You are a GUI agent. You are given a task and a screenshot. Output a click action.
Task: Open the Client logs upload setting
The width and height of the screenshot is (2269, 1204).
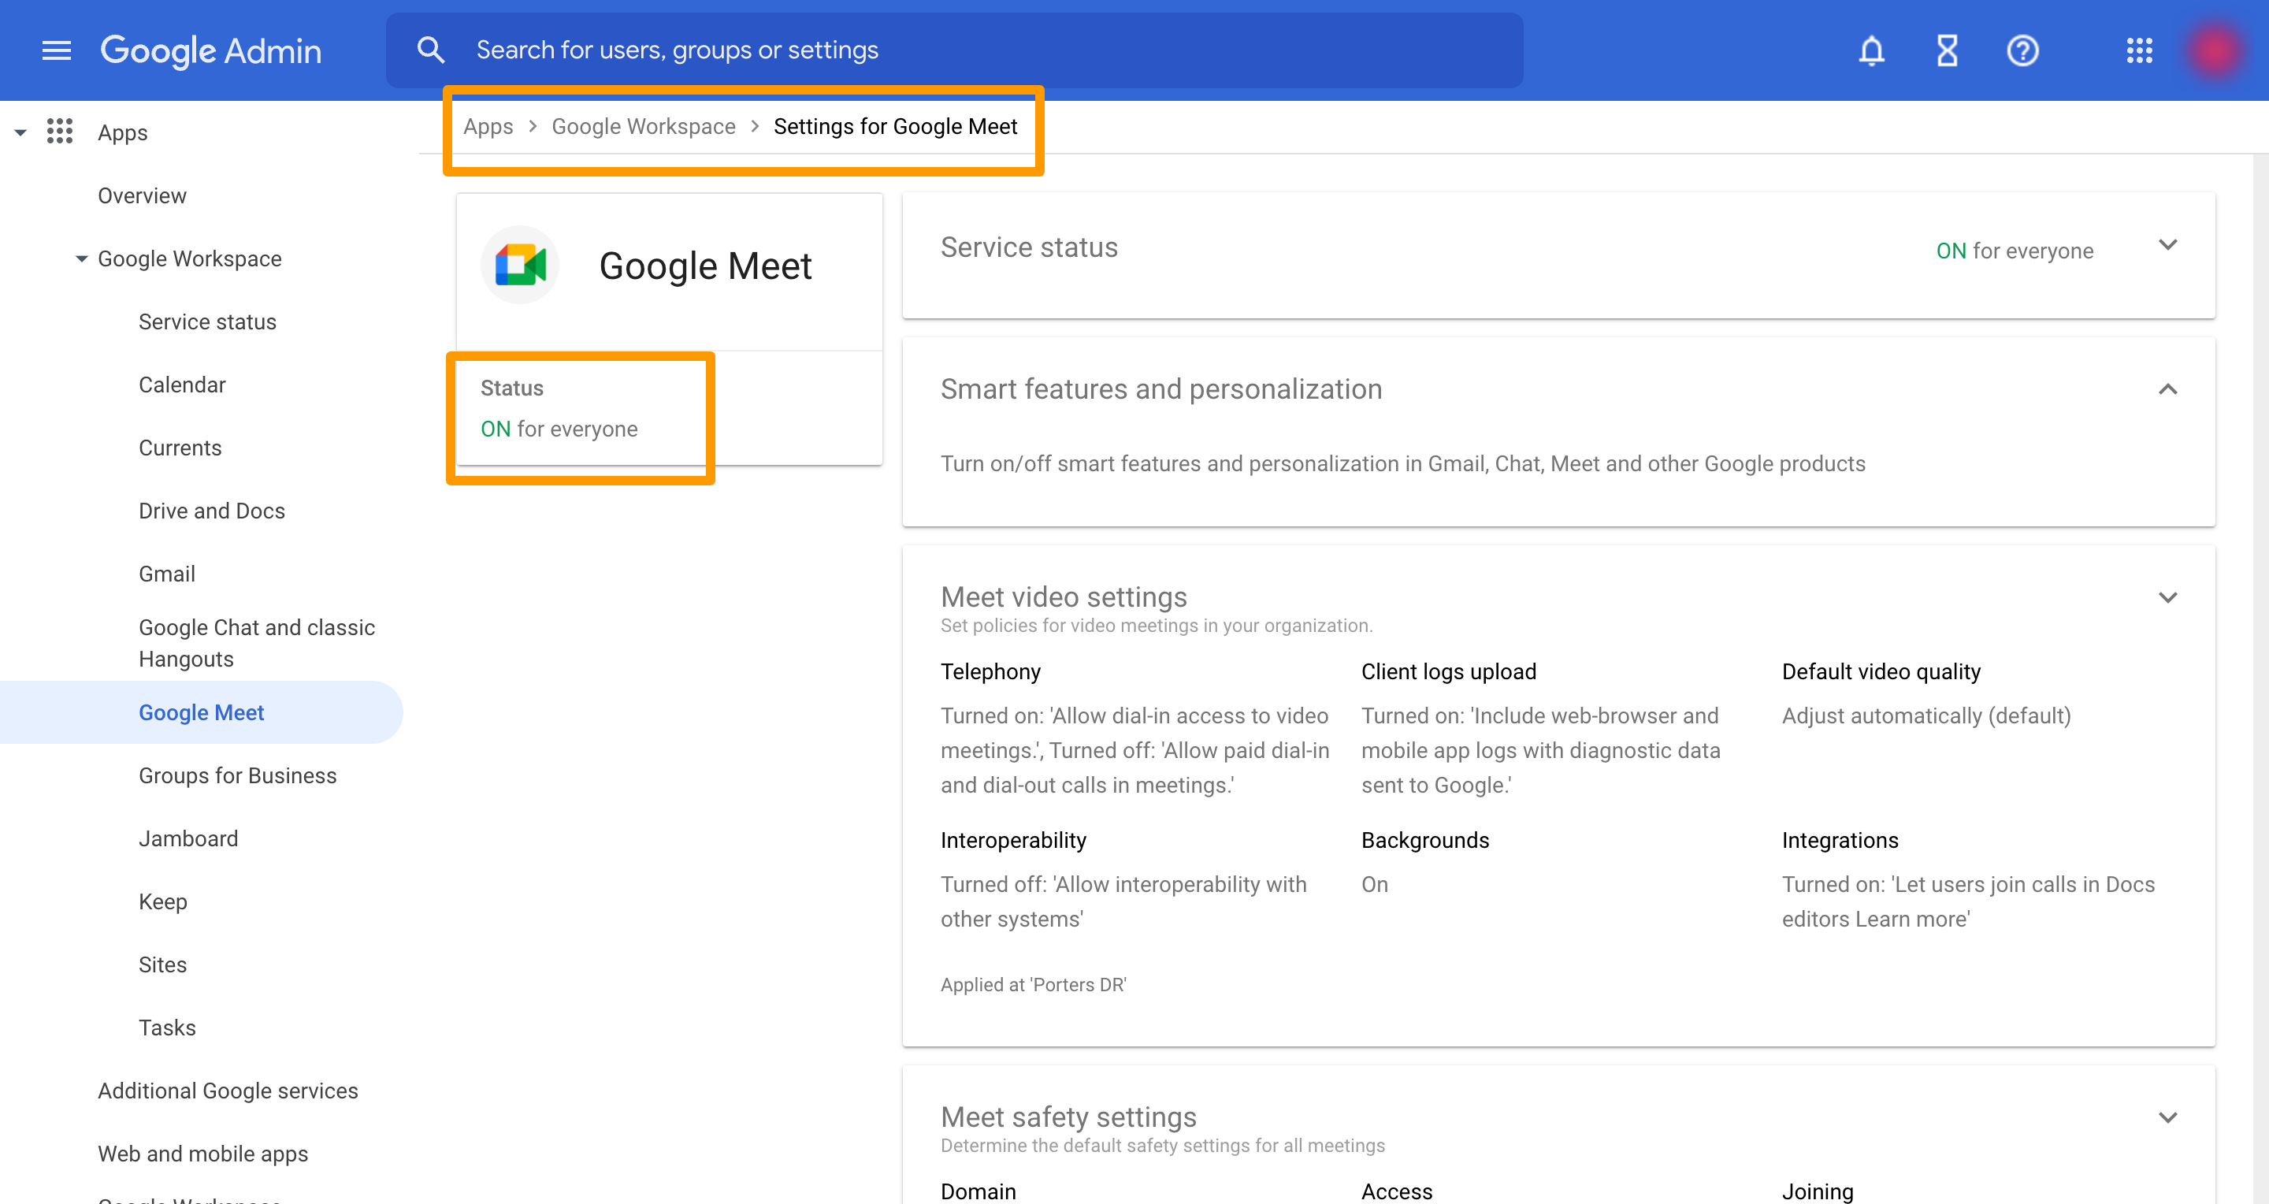tap(1448, 671)
